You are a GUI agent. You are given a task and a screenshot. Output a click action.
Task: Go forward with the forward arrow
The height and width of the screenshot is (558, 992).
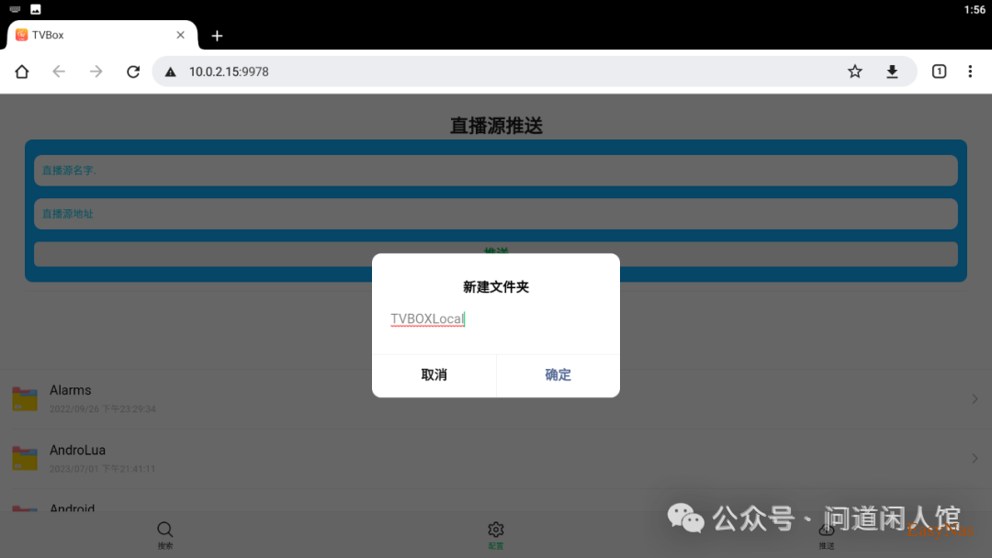pyautogui.click(x=96, y=72)
